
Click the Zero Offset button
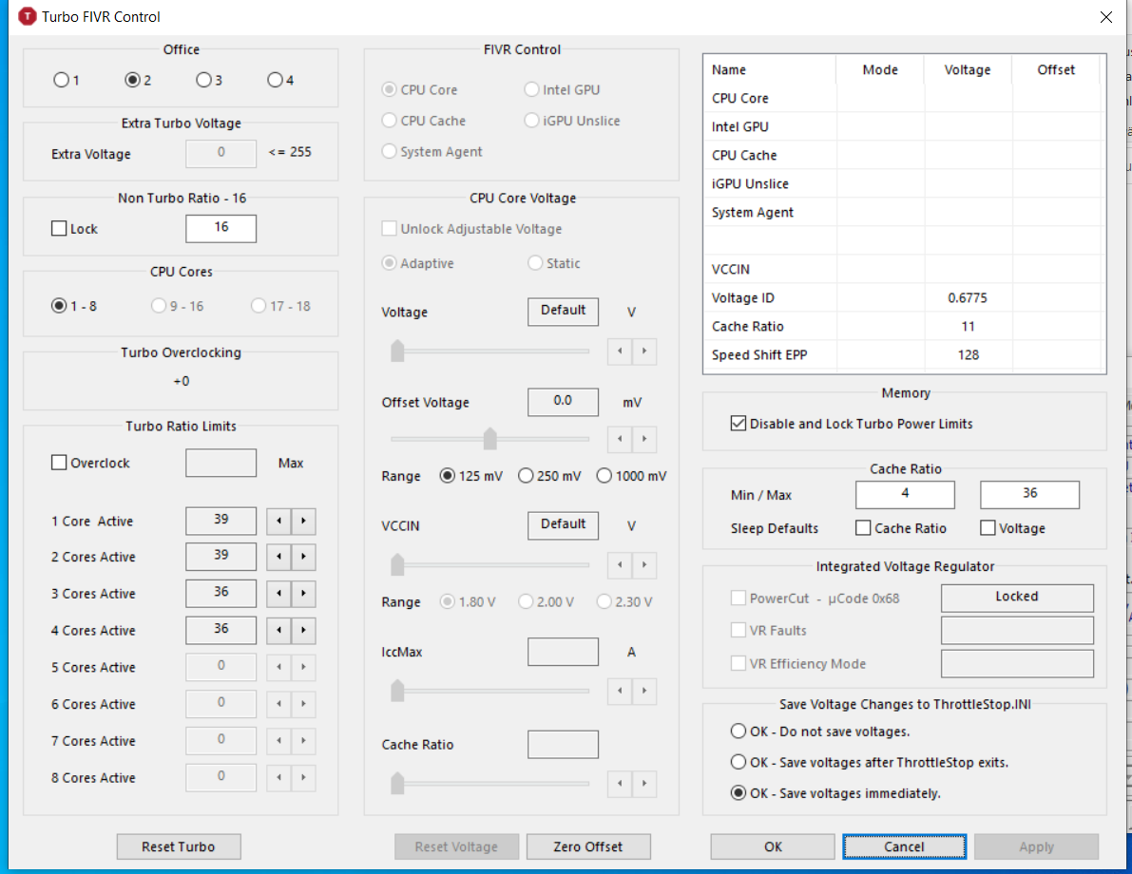coord(588,846)
